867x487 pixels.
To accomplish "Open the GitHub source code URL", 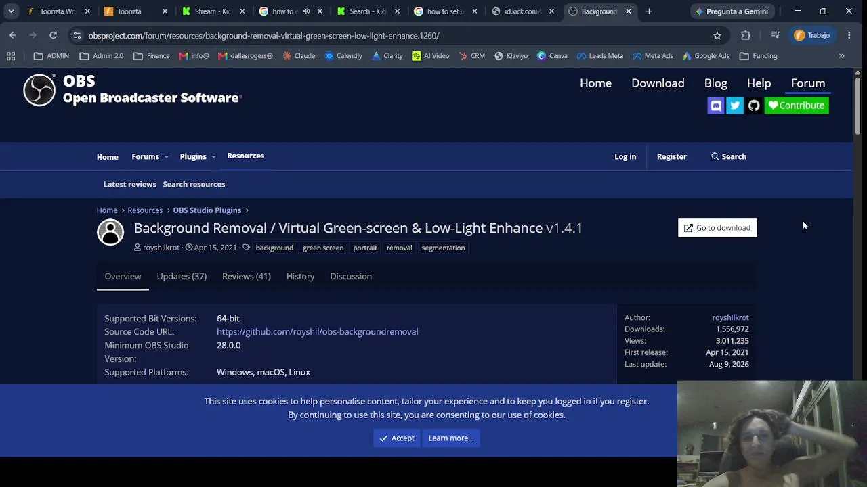I will [x=317, y=332].
